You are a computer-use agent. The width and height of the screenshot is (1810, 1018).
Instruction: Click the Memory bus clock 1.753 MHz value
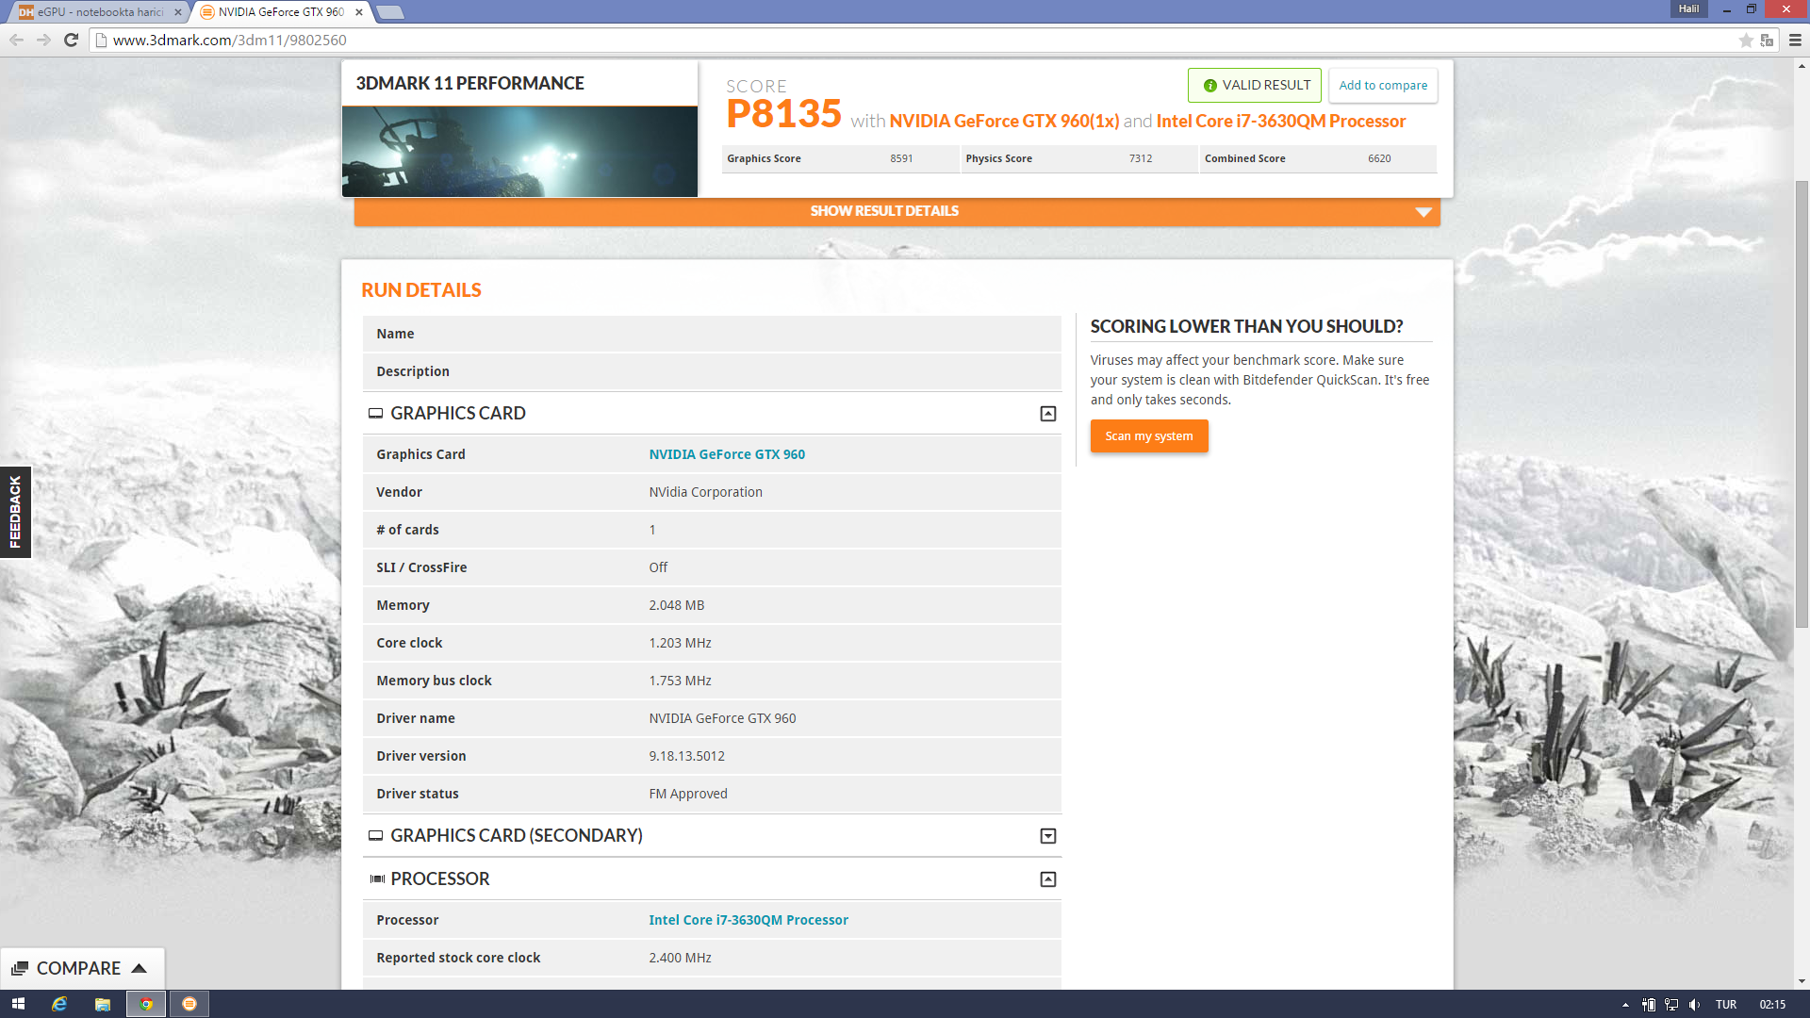point(680,681)
